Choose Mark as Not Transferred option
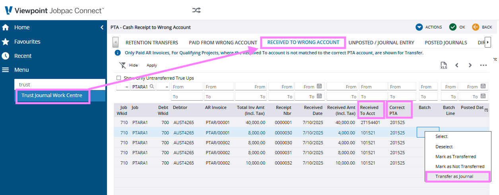 pyautogui.click(x=460, y=166)
